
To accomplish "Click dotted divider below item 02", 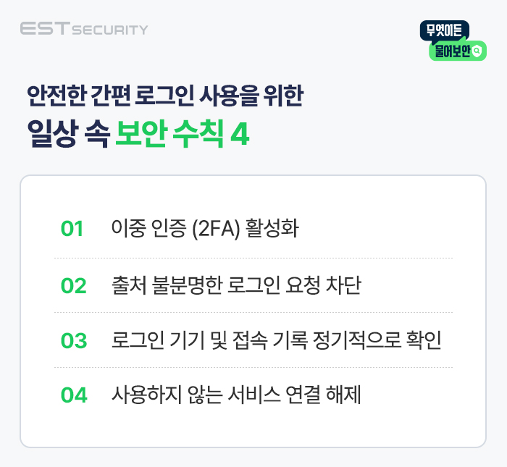I will 253,313.
